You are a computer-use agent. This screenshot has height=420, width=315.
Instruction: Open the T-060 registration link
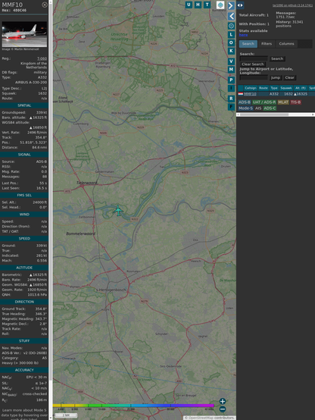tap(42, 58)
